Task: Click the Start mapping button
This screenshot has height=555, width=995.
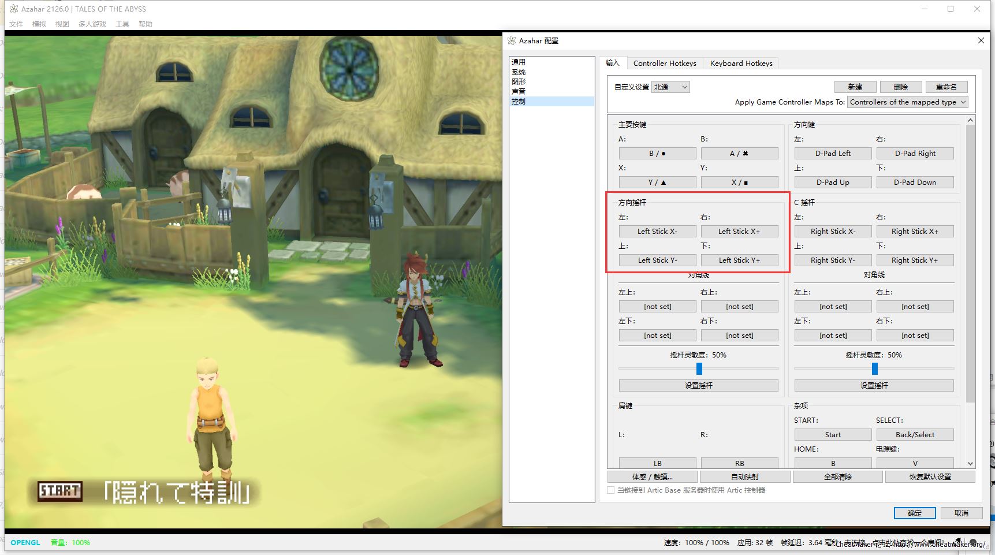Action: coord(833,435)
